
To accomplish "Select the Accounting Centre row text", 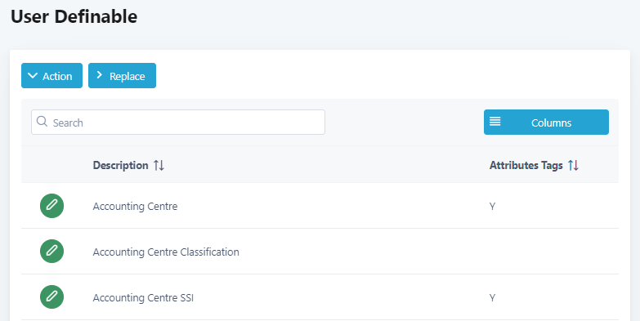I will [x=135, y=207].
